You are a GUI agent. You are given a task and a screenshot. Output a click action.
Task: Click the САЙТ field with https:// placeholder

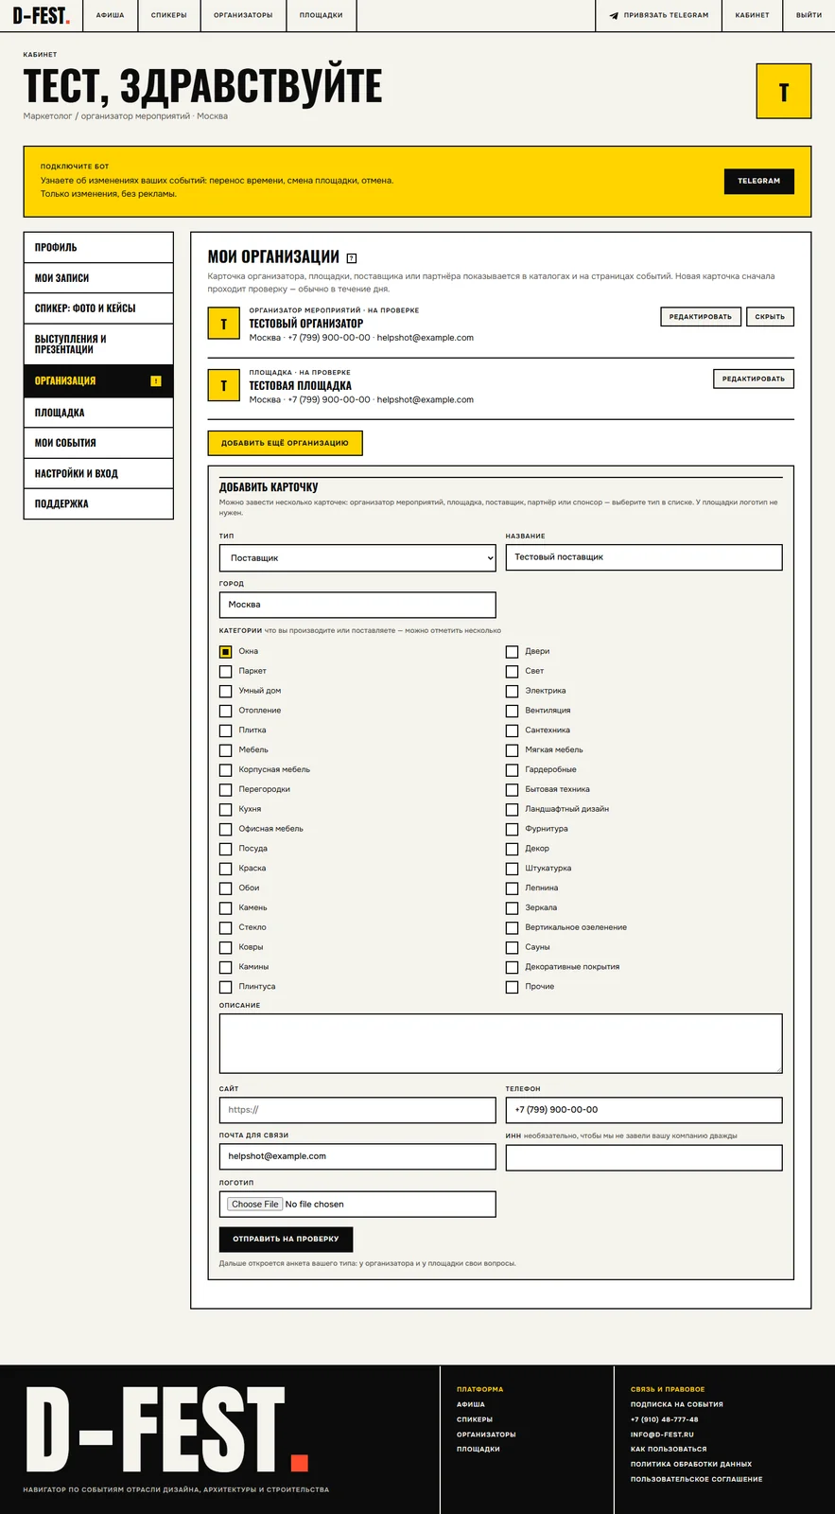(x=357, y=1110)
